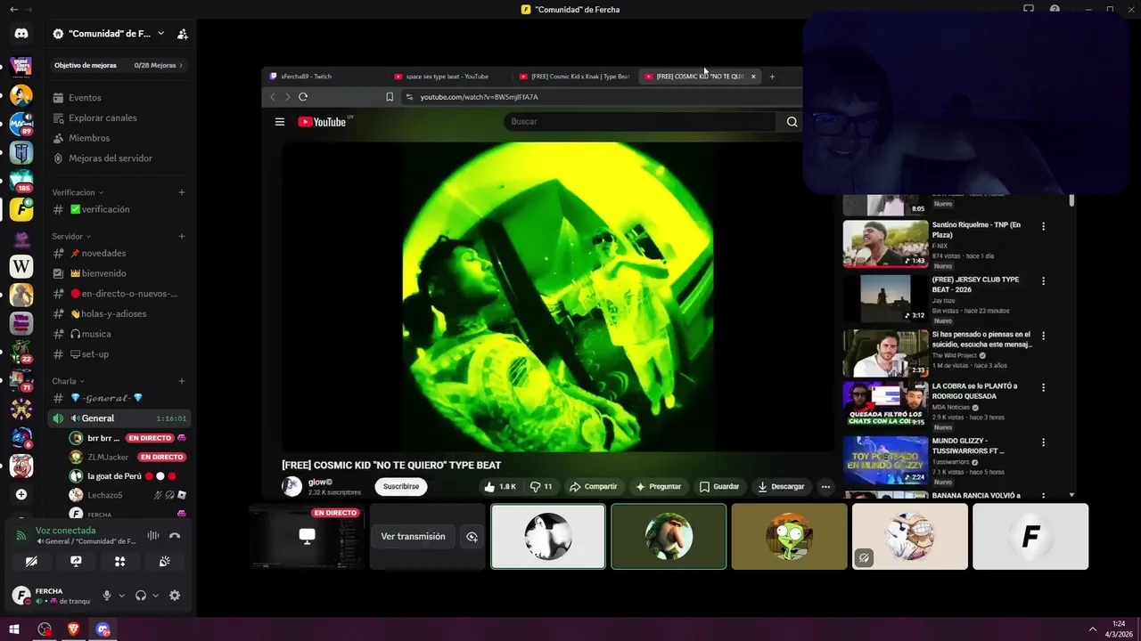Open options for Santino Riquelme - TNP video
Screen dimensions: 1141x641
pos(1043,226)
